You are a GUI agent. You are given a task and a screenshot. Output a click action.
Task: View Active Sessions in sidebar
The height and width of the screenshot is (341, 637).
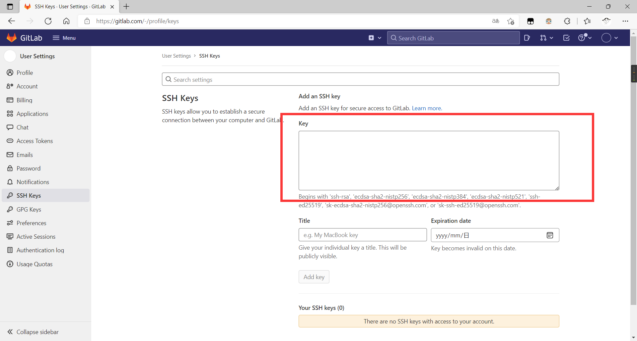point(46,236)
